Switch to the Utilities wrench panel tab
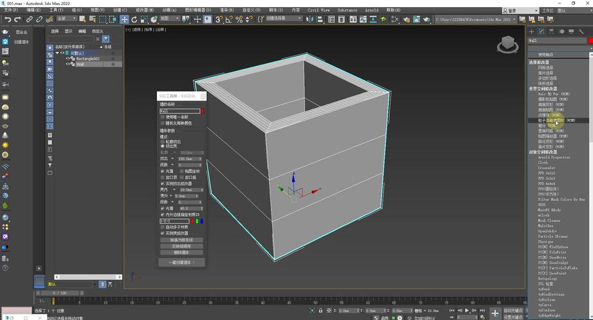The width and height of the screenshot is (593, 320). [x=581, y=32]
